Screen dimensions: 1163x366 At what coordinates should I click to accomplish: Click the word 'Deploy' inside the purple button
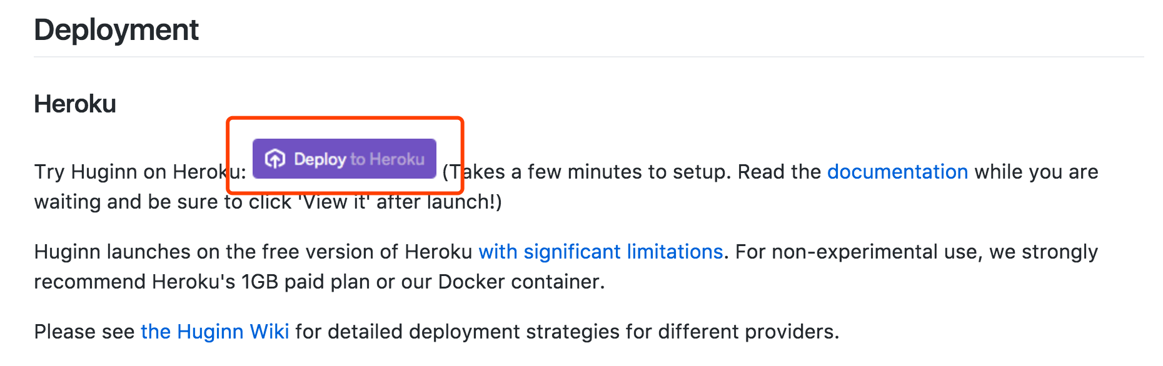click(320, 159)
